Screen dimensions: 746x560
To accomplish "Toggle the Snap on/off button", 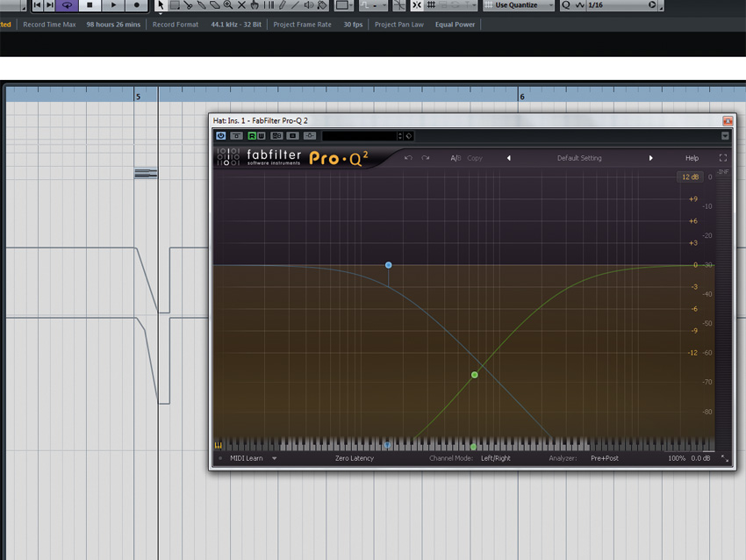I will click(417, 5).
